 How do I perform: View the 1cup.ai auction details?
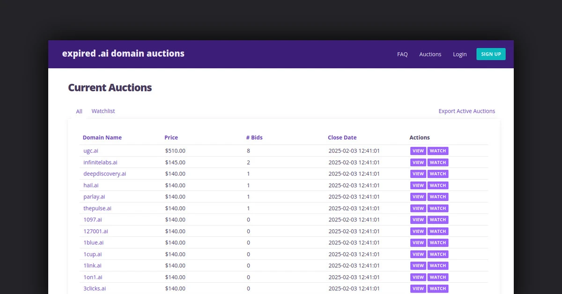tap(418, 254)
